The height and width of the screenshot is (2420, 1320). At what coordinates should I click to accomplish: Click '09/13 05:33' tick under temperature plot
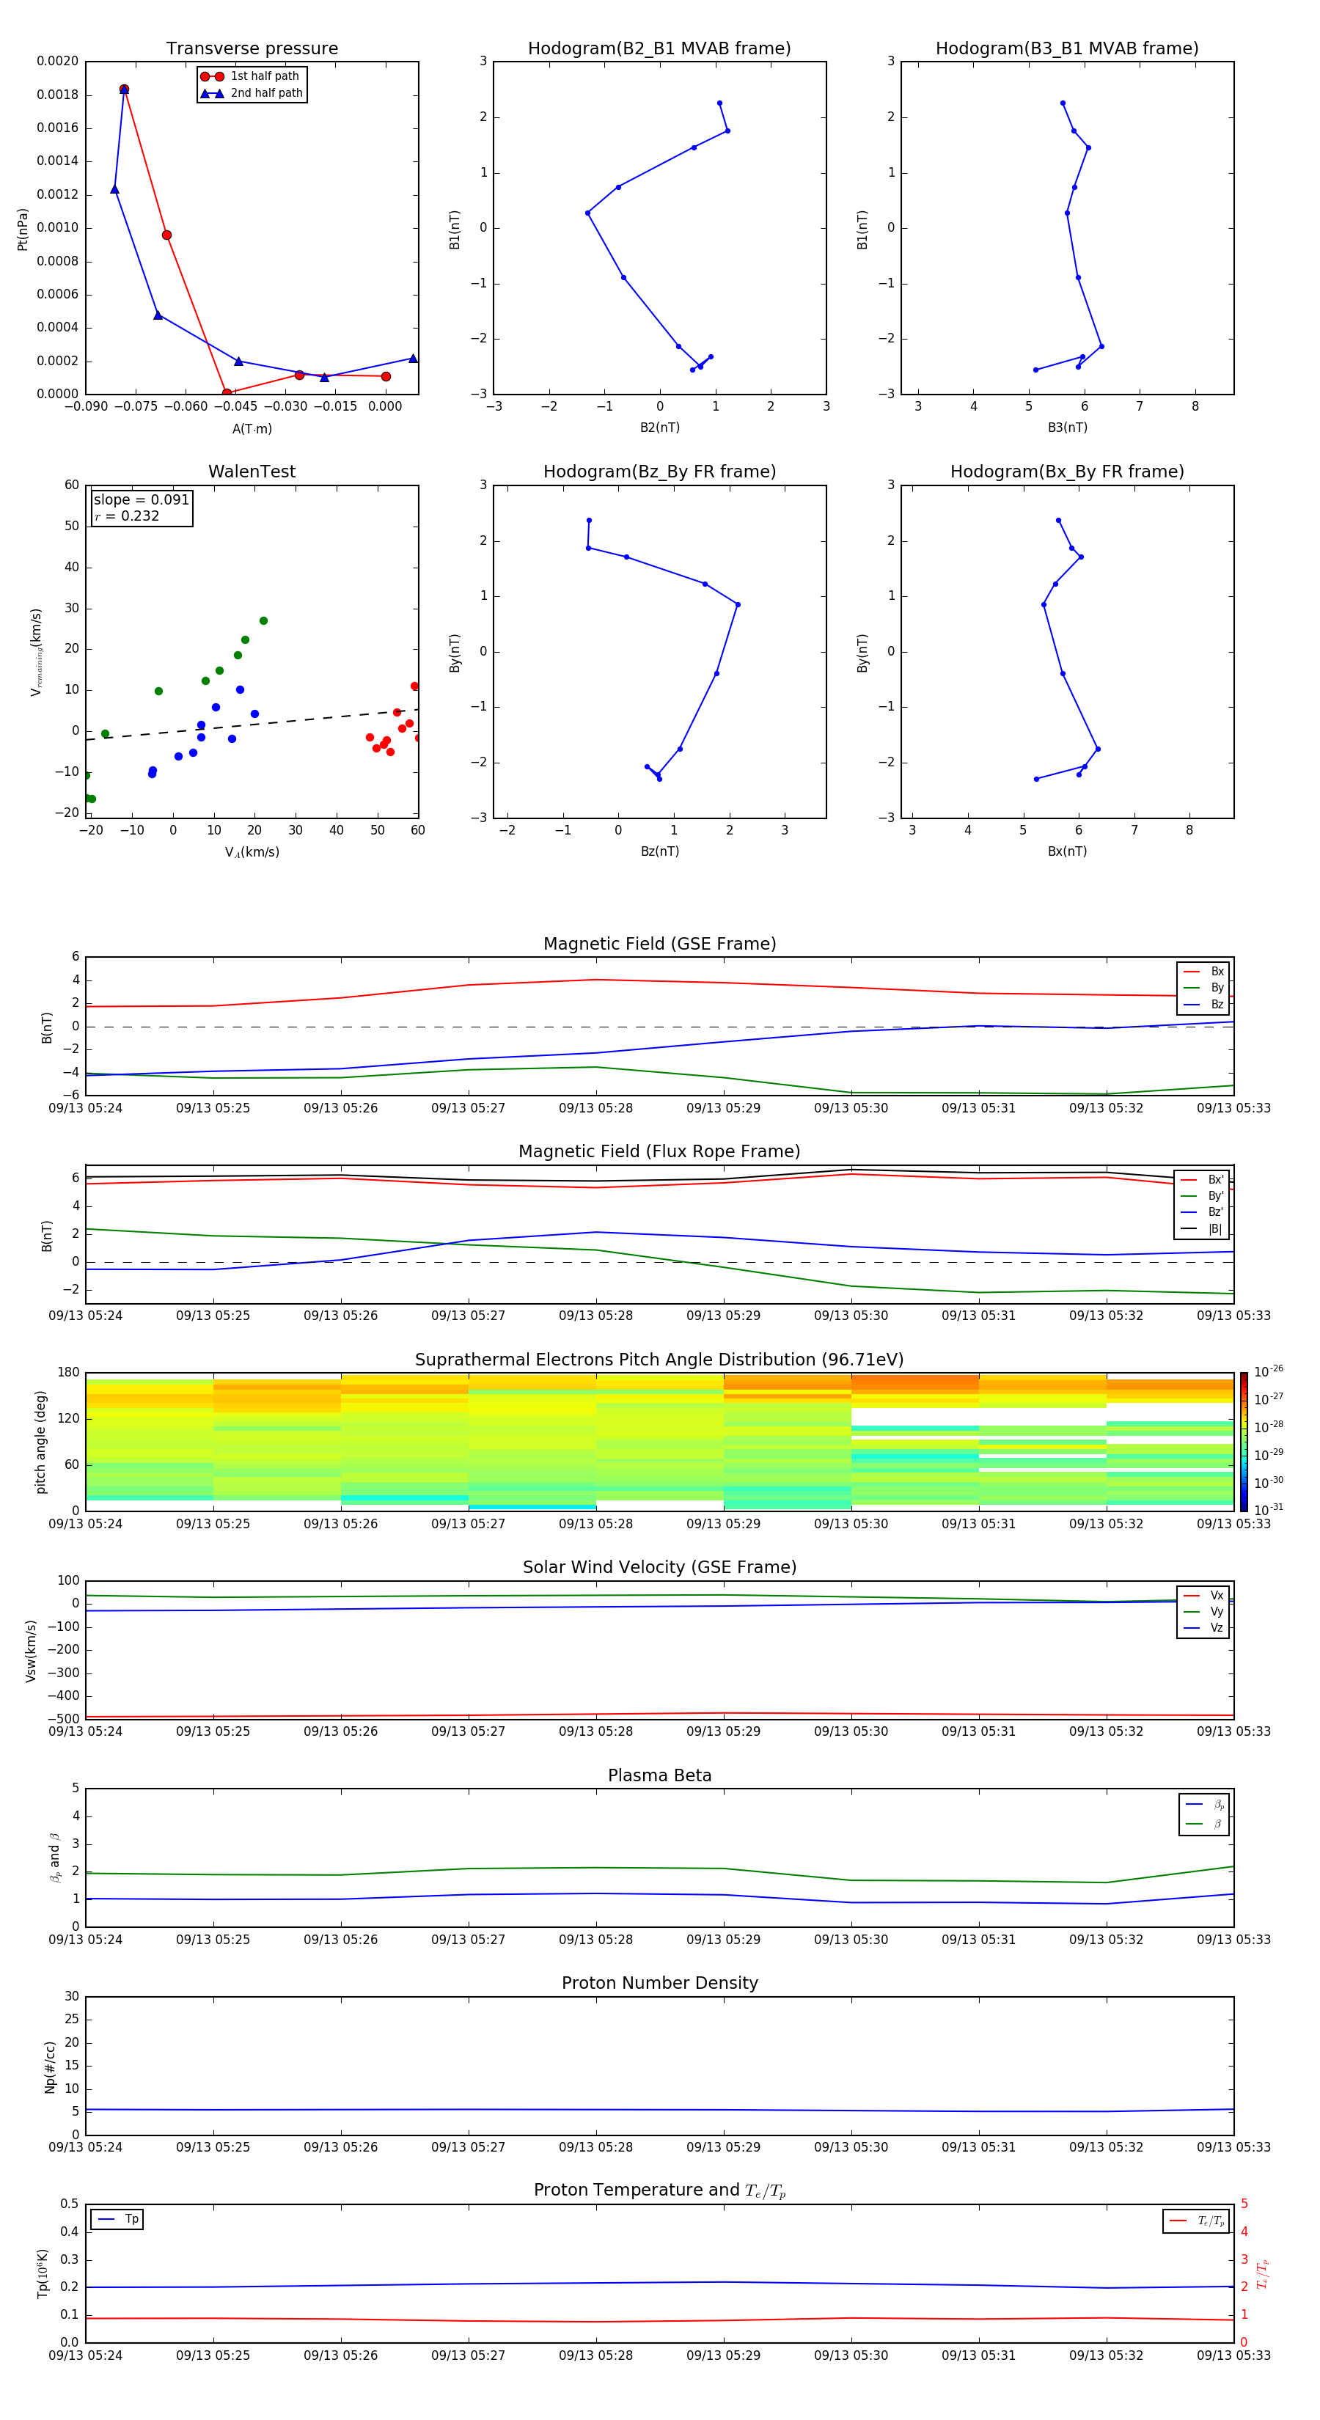tap(1233, 2355)
